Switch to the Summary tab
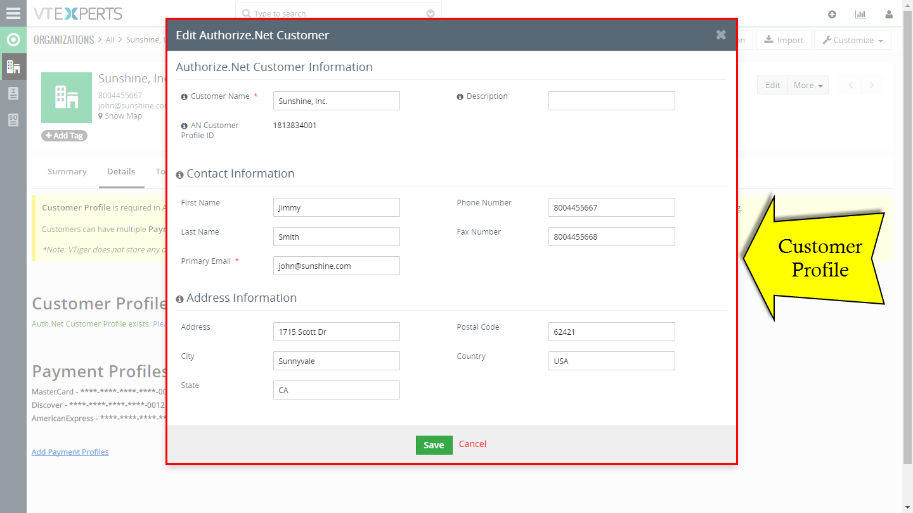The width and height of the screenshot is (913, 513). point(67,171)
